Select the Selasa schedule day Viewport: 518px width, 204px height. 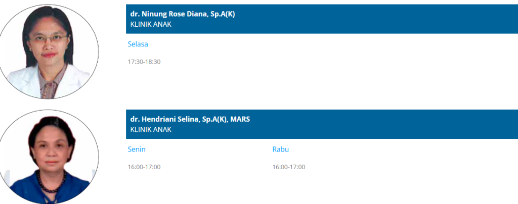(x=138, y=44)
